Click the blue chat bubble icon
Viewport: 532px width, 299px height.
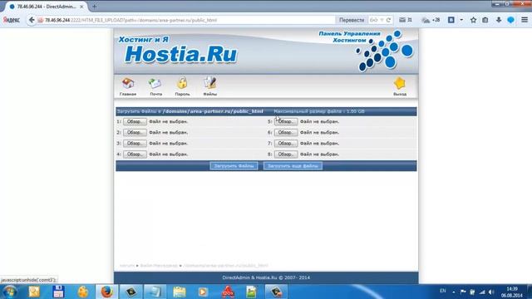511,20
